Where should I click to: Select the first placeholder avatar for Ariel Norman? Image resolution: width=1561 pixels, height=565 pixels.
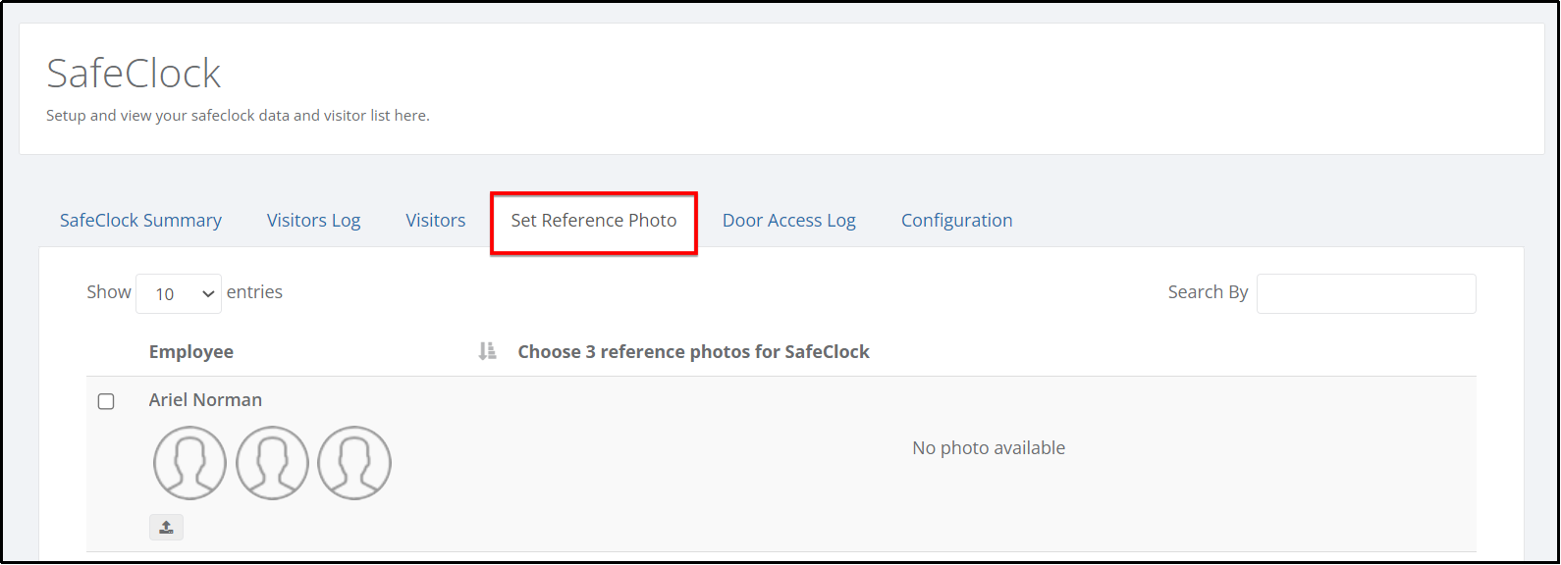[x=189, y=463]
